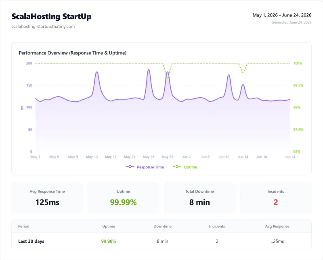This screenshot has height=260, width=323.
Task: Click the red incidents count 2
Action: [x=276, y=202]
